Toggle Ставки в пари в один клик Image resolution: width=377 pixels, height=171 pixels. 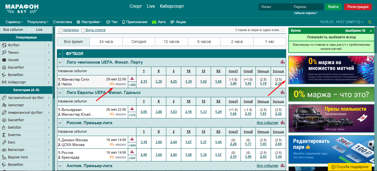click(283, 30)
